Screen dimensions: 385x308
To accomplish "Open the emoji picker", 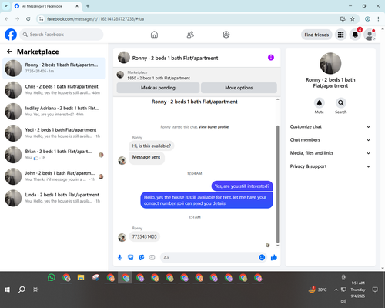I will coord(262,257).
